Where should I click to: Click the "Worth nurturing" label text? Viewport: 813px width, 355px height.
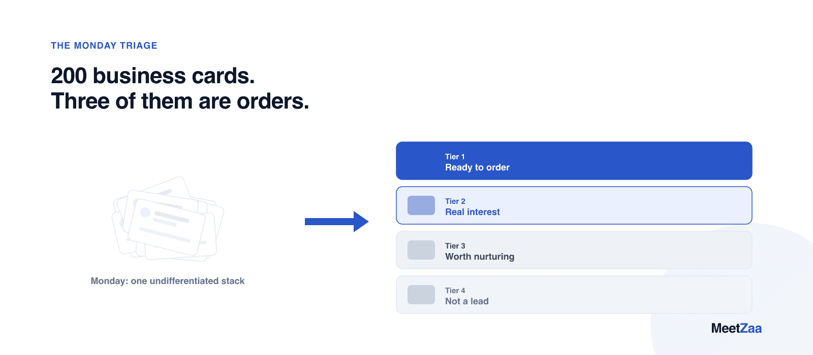pos(480,257)
